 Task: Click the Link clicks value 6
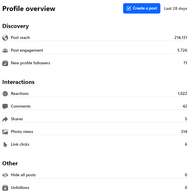(186, 144)
